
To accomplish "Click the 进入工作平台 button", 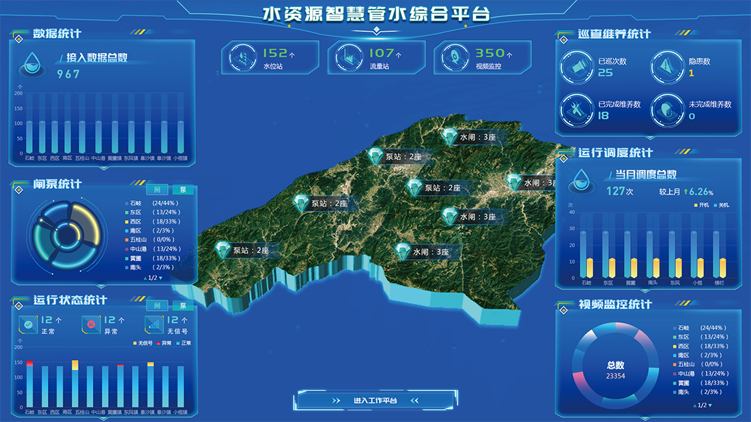I will click(375, 400).
